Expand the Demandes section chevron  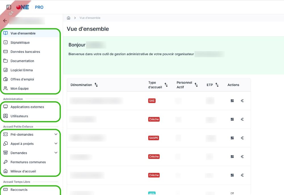pyautogui.click(x=56, y=153)
